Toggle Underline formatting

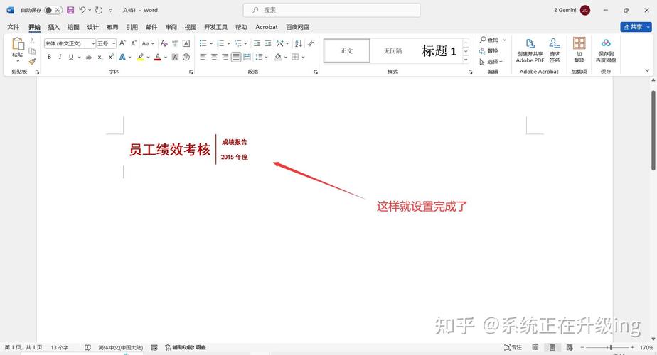70,57
